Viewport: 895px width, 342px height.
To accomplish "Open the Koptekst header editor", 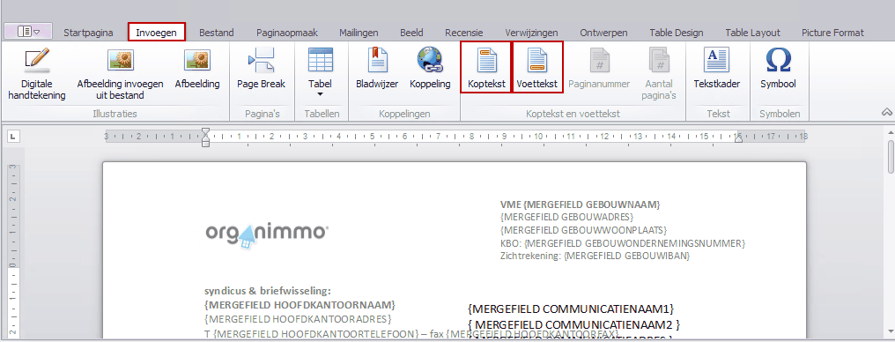I will pyautogui.click(x=486, y=67).
